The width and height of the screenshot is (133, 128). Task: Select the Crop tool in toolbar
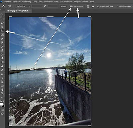2,31
